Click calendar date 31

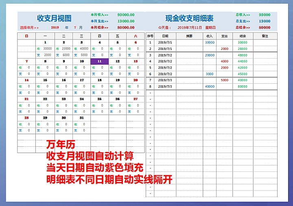[x=81, y=117]
